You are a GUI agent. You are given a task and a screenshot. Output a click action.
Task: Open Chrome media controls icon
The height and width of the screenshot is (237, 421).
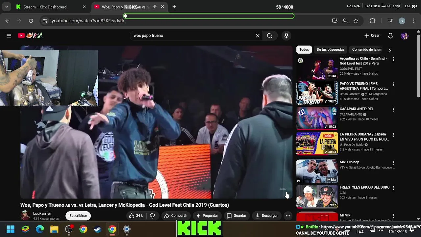pos(390,21)
